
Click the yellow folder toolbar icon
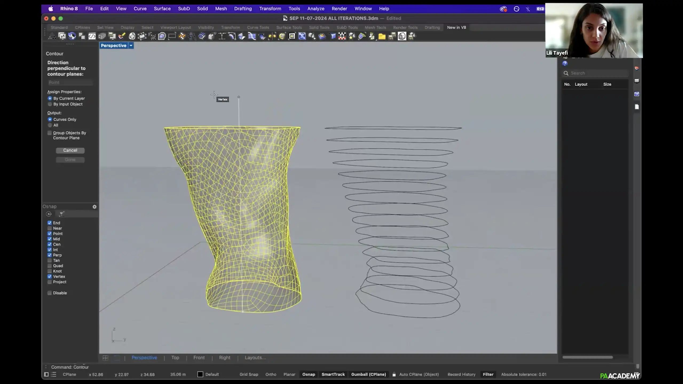[382, 36]
